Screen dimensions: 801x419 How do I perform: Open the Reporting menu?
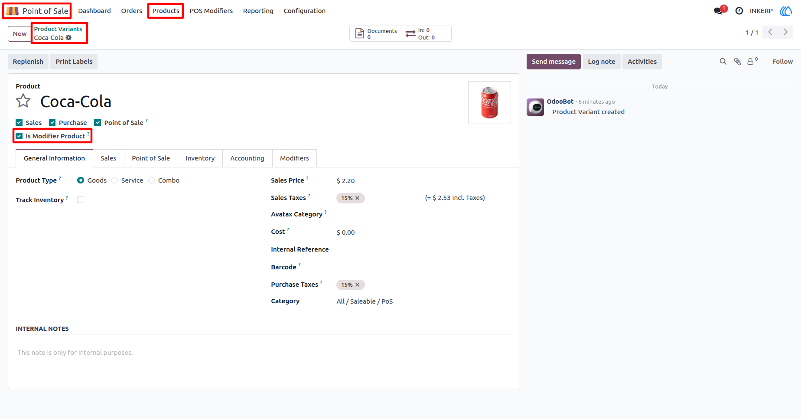[258, 11]
